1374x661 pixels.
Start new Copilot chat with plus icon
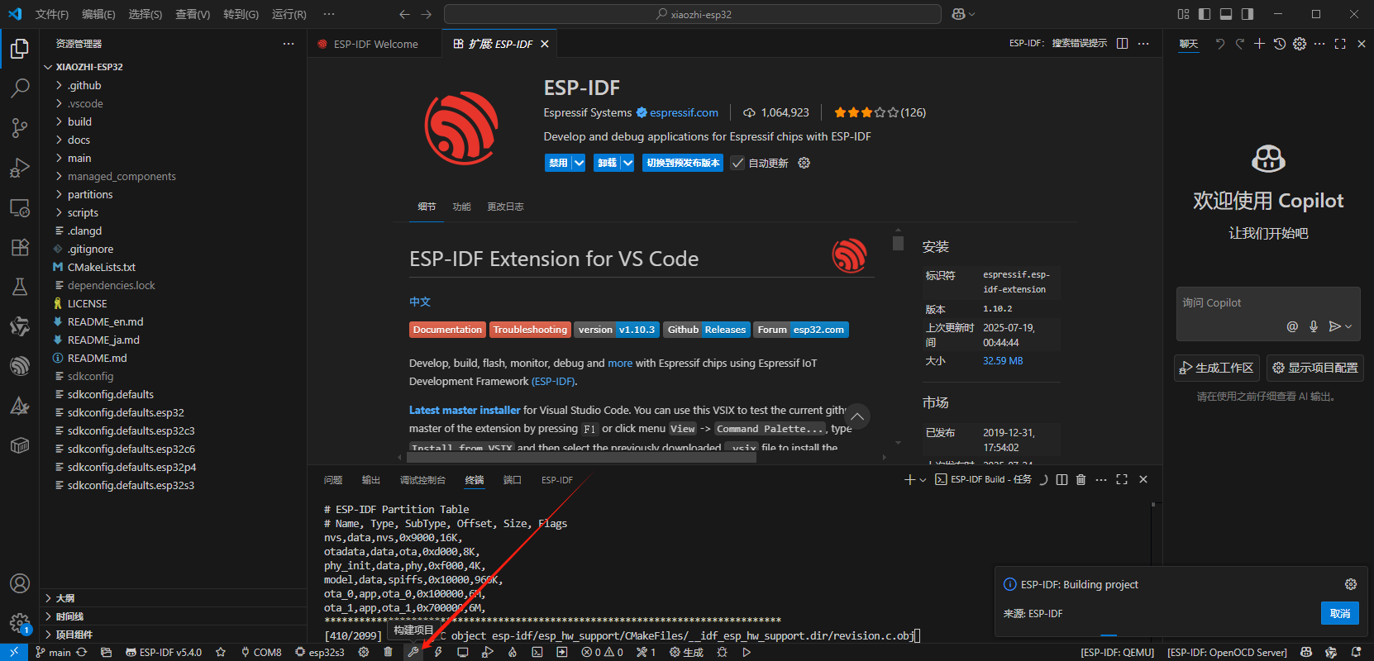[1259, 44]
